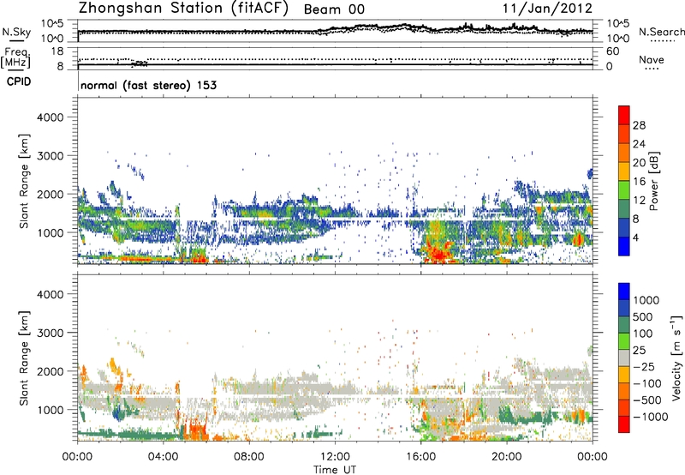
Task: Click the 'Velocity [m s-1]' colorbar title
Action: [x=676, y=358]
